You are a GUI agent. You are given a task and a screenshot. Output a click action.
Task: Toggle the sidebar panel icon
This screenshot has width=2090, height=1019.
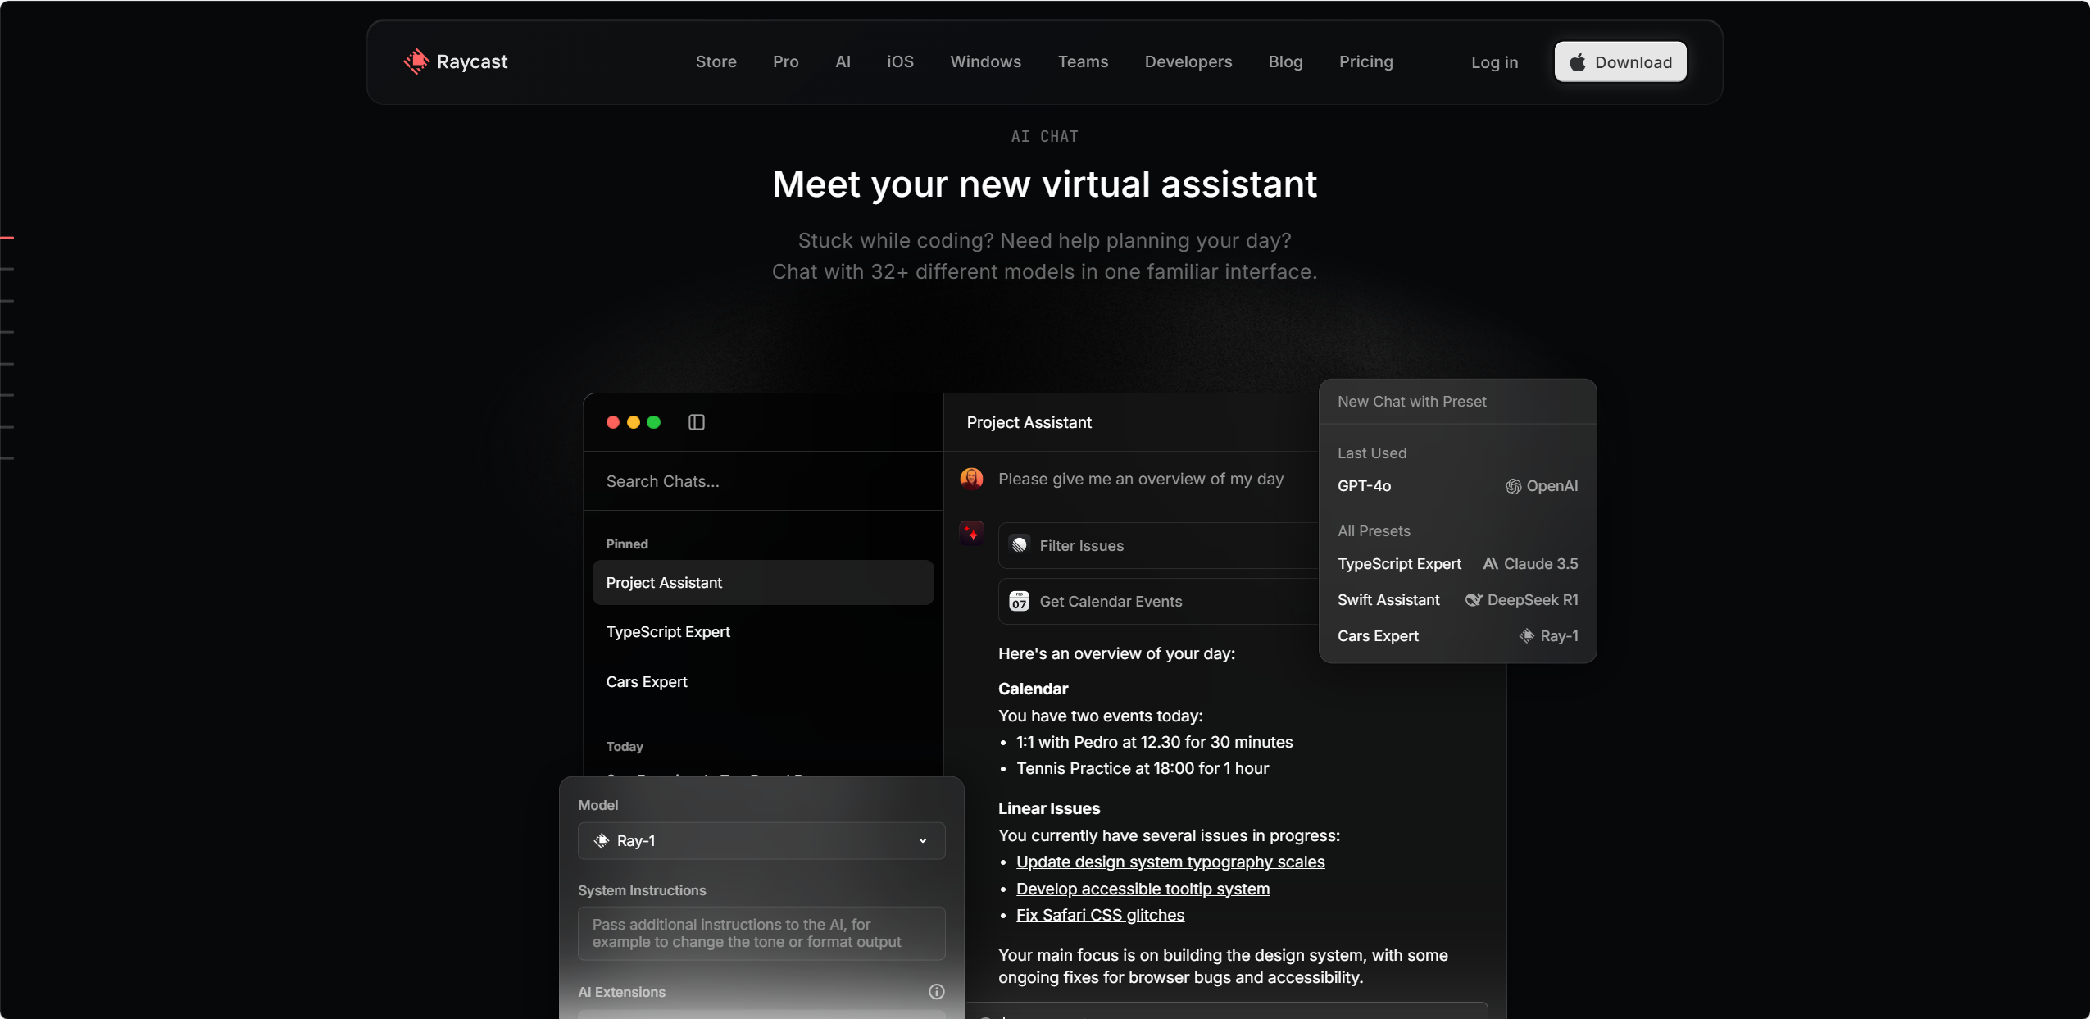696,422
